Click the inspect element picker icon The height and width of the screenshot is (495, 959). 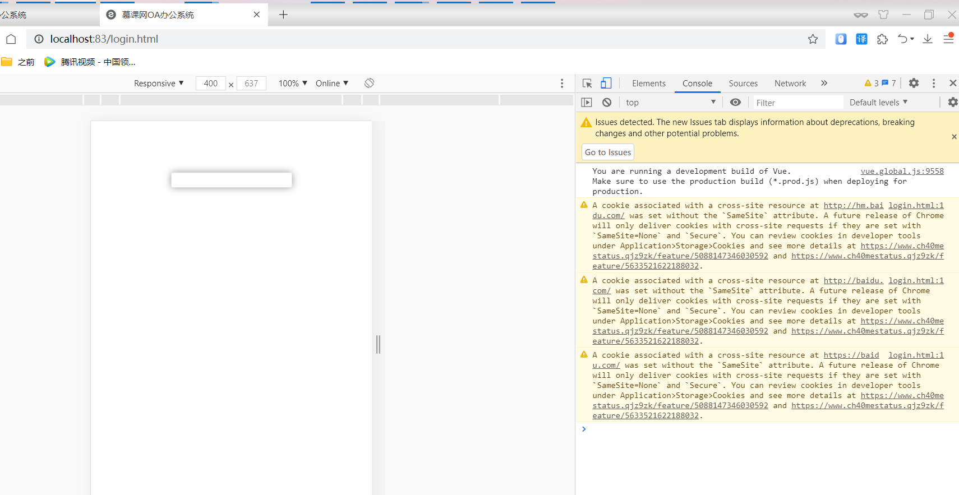click(x=587, y=83)
